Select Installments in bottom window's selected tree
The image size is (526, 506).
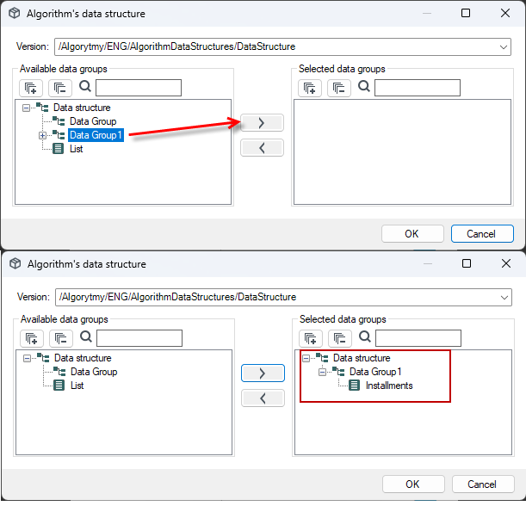(389, 386)
